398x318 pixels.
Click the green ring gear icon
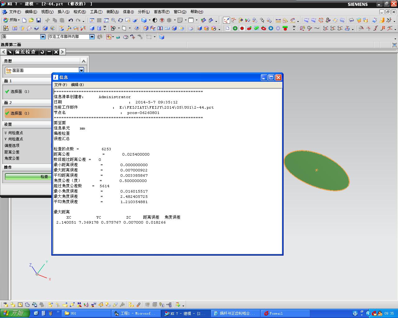(x=235, y=28)
